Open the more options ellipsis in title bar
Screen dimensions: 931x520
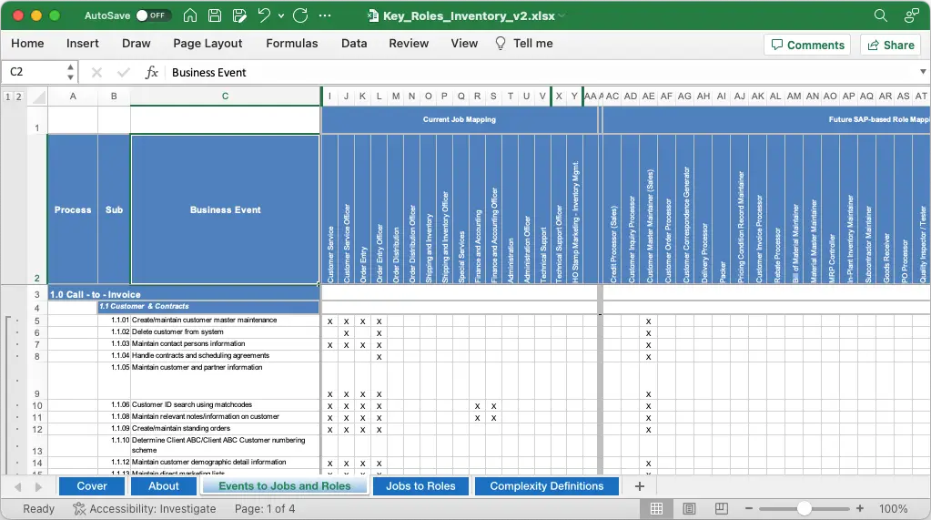(325, 15)
